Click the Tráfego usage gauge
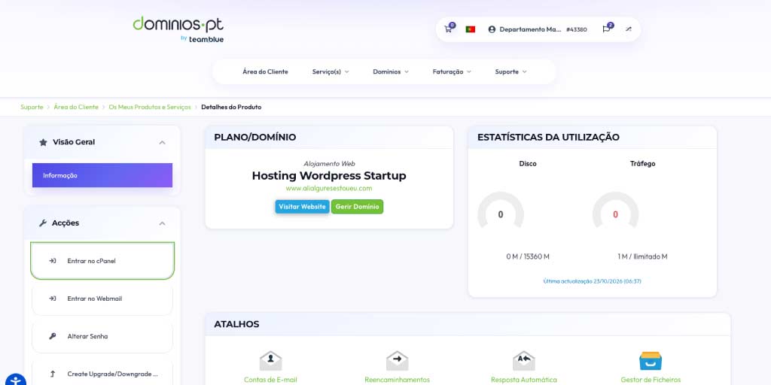The height and width of the screenshot is (385, 771). click(x=616, y=211)
